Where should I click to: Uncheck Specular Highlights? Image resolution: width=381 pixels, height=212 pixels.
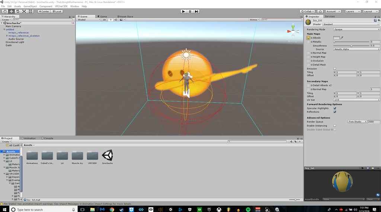tap(335, 108)
